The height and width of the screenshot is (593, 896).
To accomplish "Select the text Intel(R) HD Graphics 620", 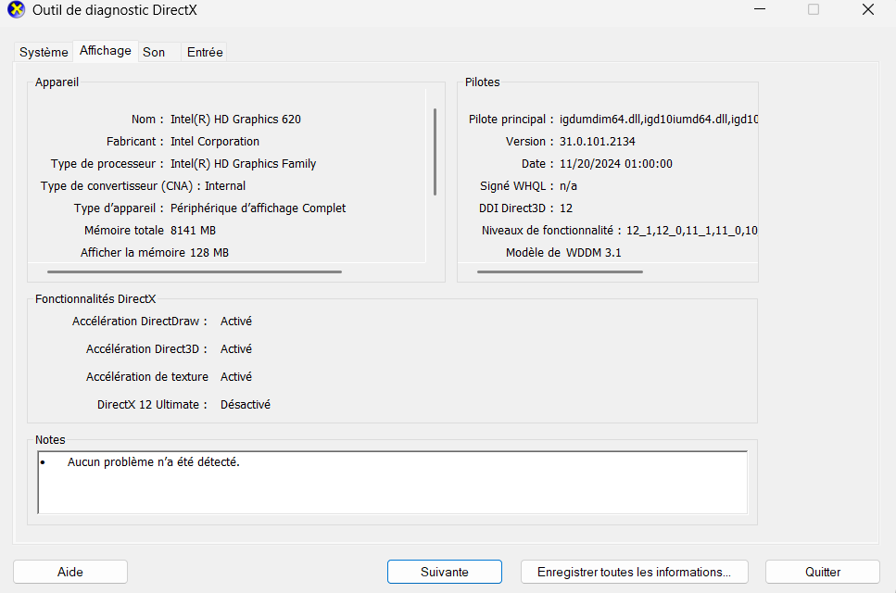I will 235,120.
